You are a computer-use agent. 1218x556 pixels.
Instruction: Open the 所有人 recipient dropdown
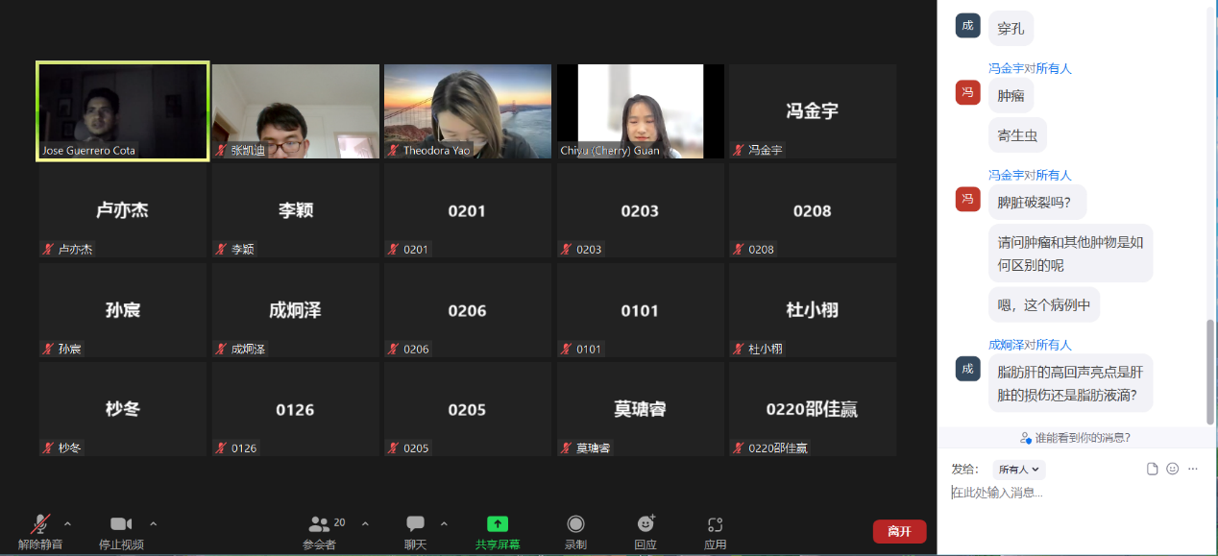point(1019,470)
